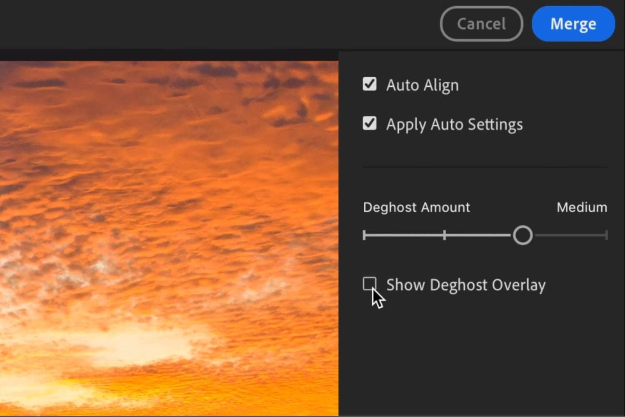Click the Deghost Amount slider handle
Image resolution: width=625 pixels, height=417 pixels.
tap(523, 235)
